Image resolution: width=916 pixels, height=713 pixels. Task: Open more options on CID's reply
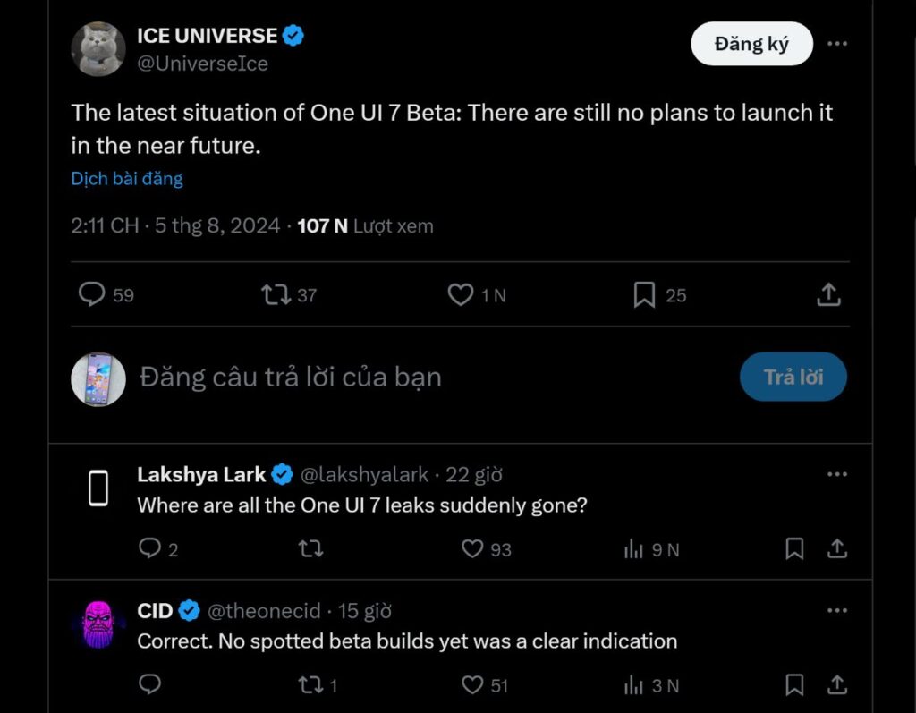836,611
